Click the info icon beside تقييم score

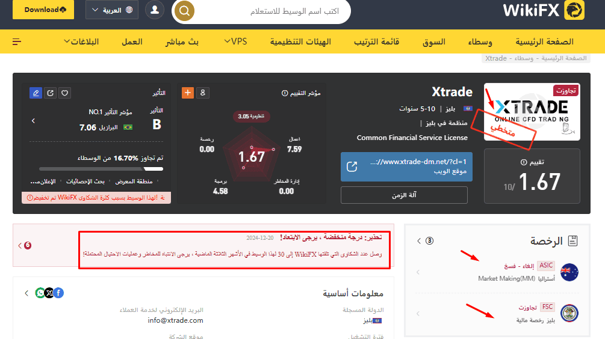[x=524, y=162]
